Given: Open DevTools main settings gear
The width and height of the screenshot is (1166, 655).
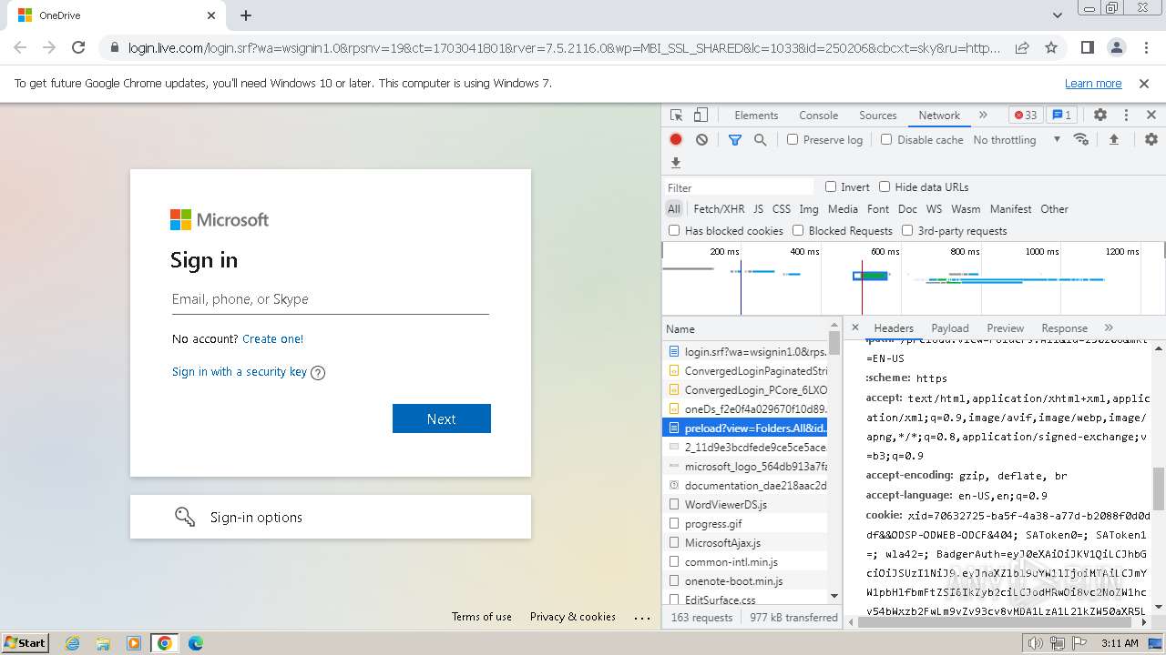Looking at the screenshot, I should click(x=1100, y=116).
